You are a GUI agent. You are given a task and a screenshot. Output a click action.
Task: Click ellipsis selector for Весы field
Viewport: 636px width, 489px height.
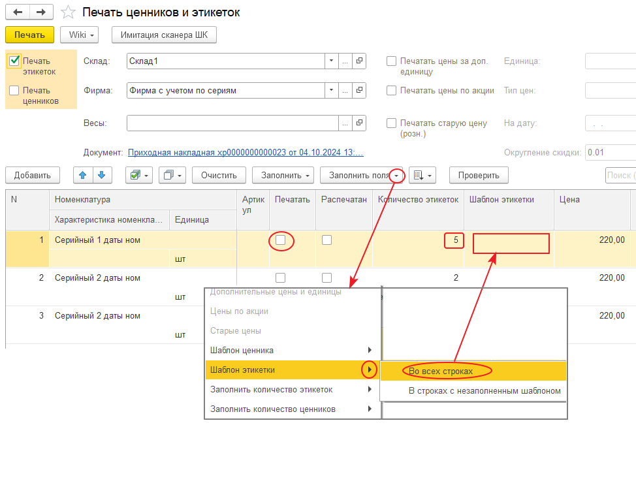pos(345,123)
